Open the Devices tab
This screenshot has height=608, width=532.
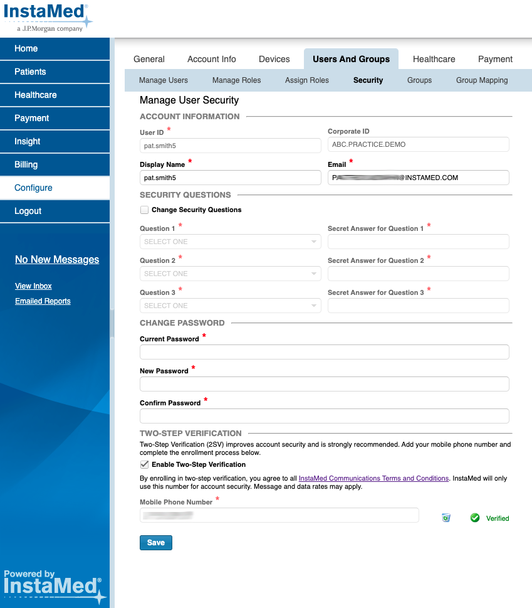coord(274,58)
